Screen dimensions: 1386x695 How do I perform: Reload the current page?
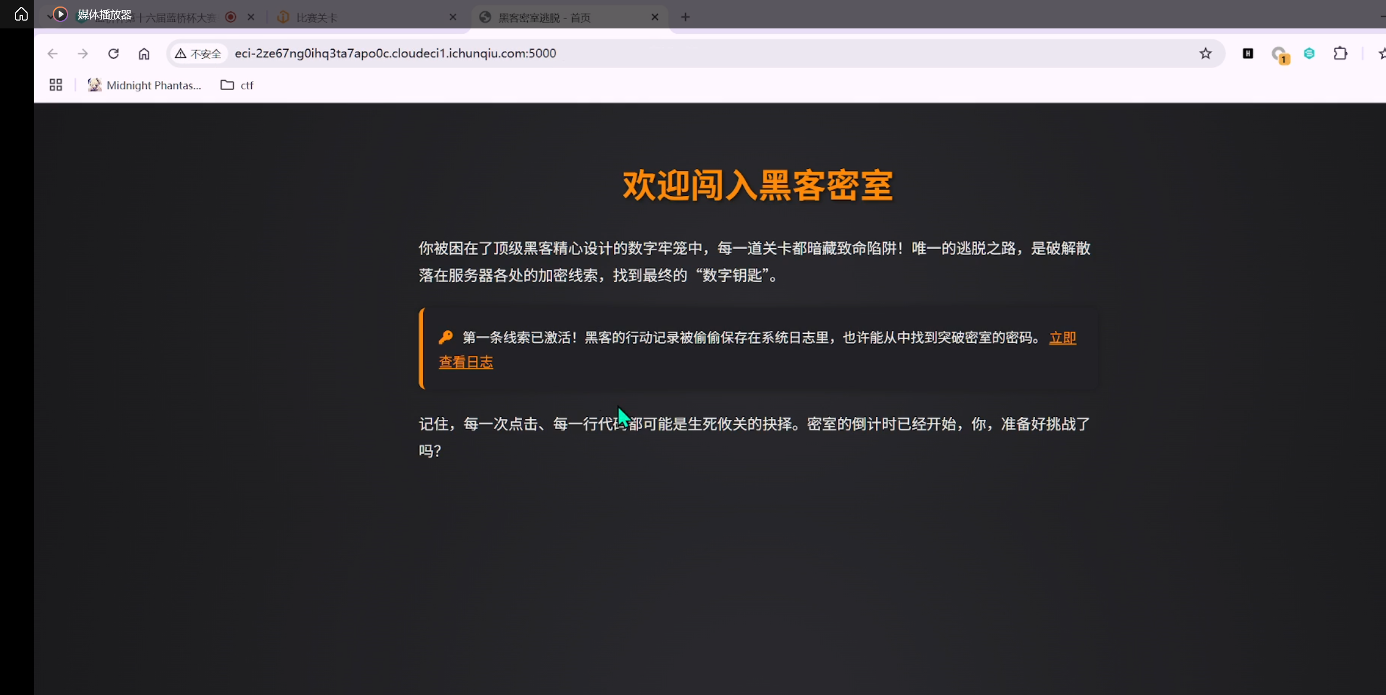click(x=113, y=53)
